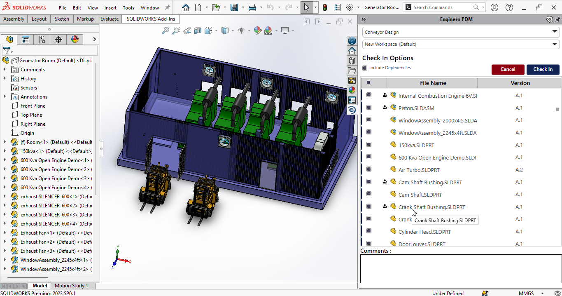562x296 pixels.
Task: Expand the History tree node
Action: pos(5,79)
